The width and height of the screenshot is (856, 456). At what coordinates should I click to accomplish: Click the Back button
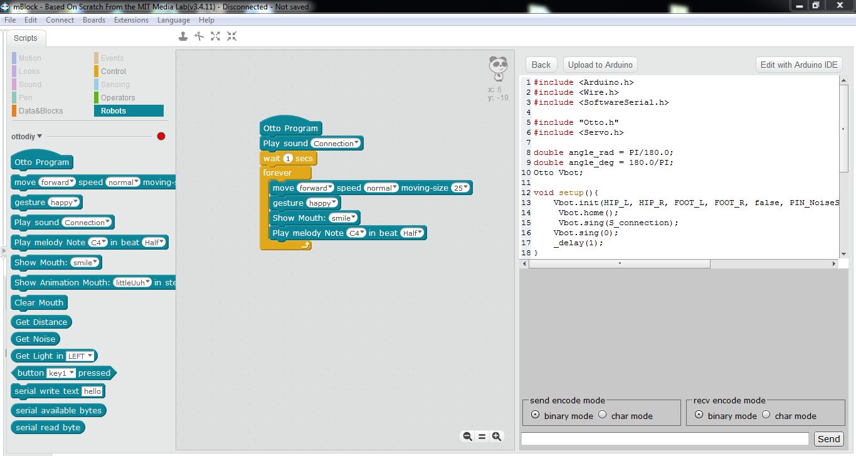tap(541, 65)
